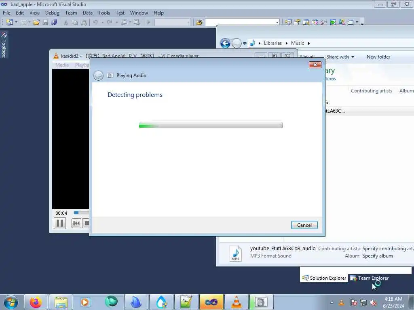Image resolution: width=414 pixels, height=310 pixels.
Task: Click the Undo arrow icon
Action: (x=95, y=23)
